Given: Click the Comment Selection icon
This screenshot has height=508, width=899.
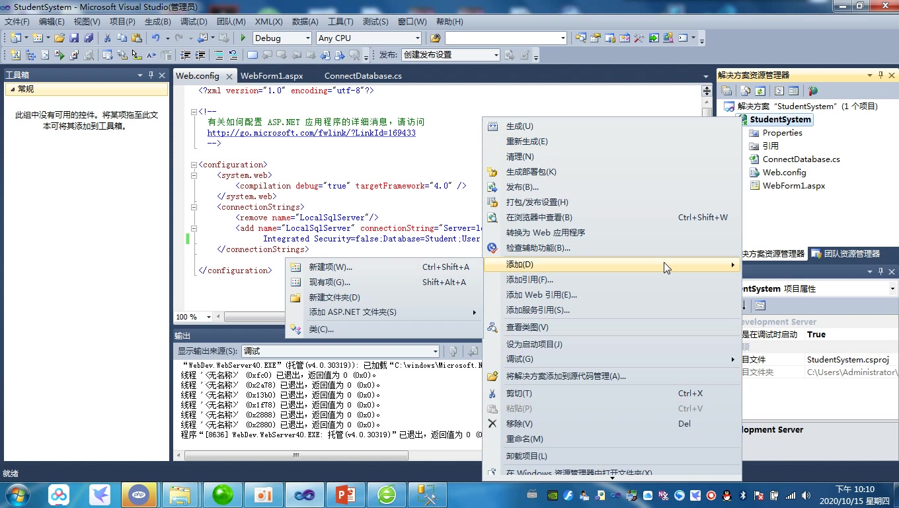Looking at the screenshot, I should click(x=219, y=55).
